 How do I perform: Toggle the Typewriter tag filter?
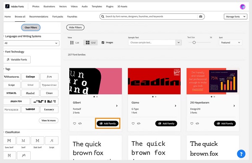coord(49,85)
